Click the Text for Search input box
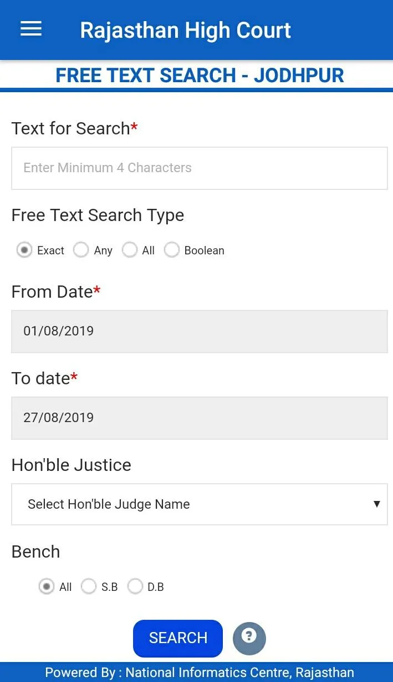 click(200, 168)
